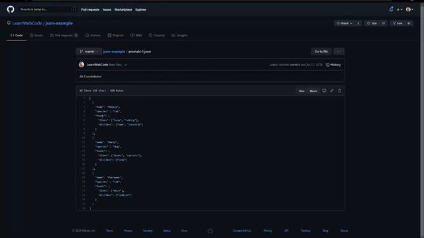
Task: Select the Code tab
Action: tap(17, 35)
